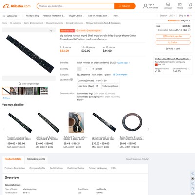Click the search input field
The image size is (195, 195).
point(76,6)
